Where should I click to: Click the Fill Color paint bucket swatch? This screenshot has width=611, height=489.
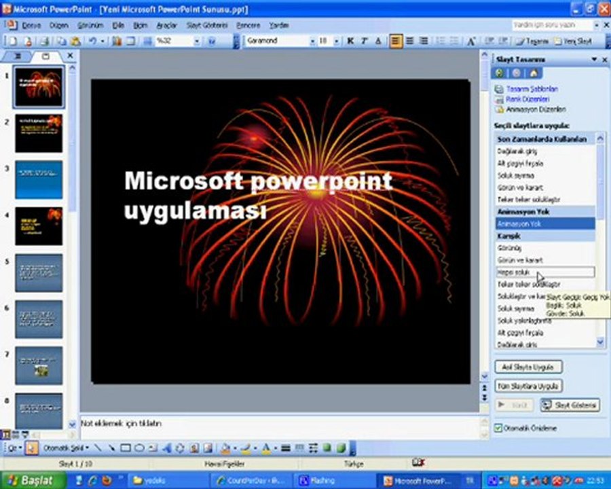pos(226,448)
